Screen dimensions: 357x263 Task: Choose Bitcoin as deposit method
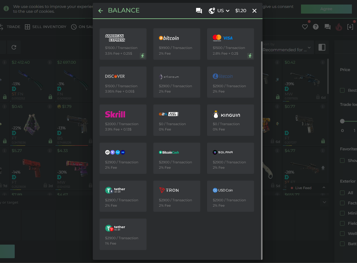pyautogui.click(x=177, y=44)
